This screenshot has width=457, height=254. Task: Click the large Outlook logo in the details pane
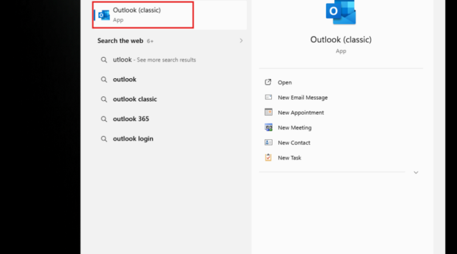tap(340, 12)
